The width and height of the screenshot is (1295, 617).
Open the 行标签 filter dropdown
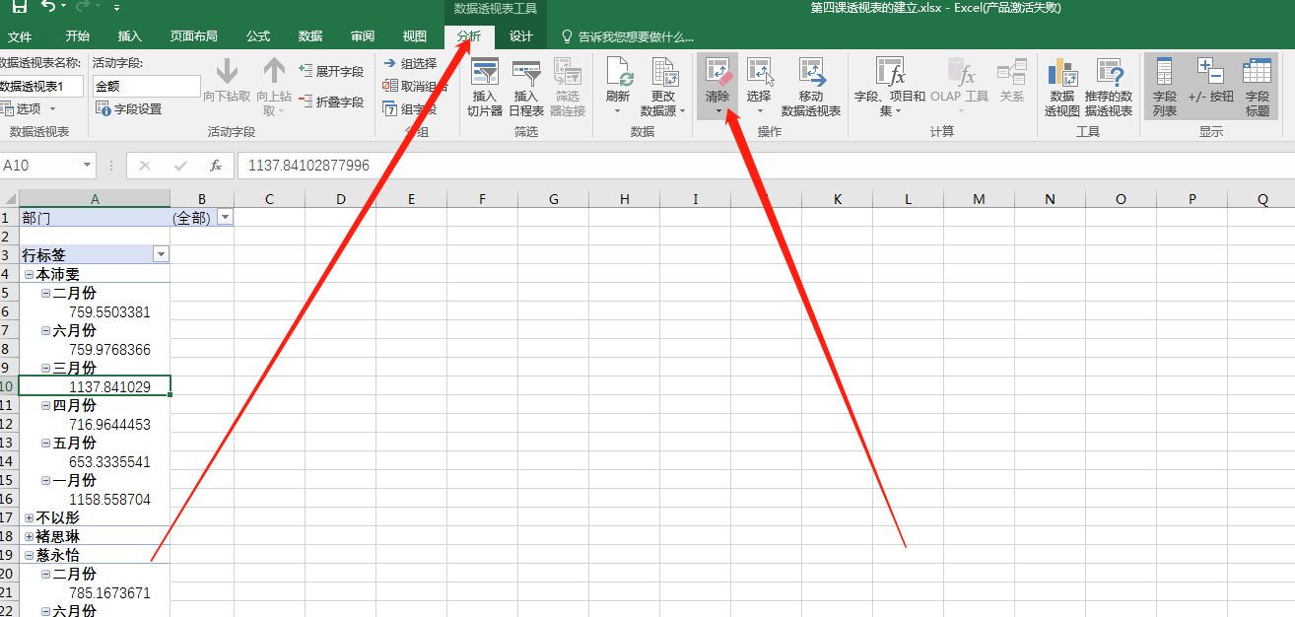point(162,254)
